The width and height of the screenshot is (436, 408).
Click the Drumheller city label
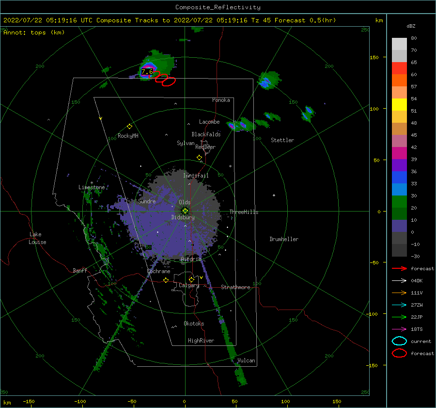(x=284, y=239)
